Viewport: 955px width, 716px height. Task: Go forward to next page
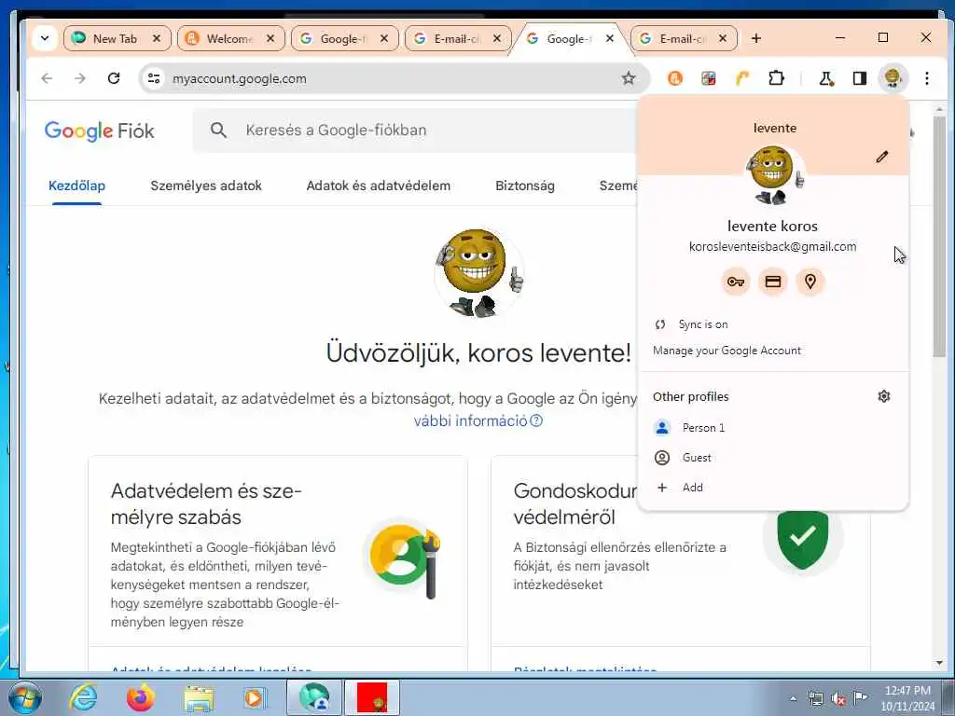pyautogui.click(x=80, y=78)
